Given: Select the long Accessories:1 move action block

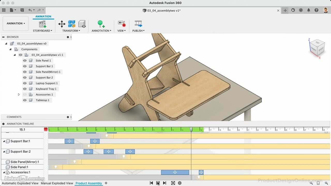Looking at the screenshot, I should click(x=175, y=172).
